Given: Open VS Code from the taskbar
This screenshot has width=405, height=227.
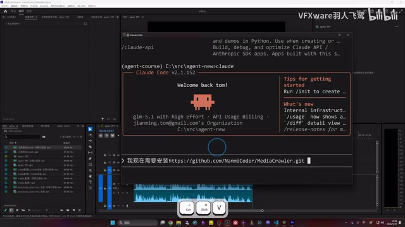Looking at the screenshot, I should 276,223.
